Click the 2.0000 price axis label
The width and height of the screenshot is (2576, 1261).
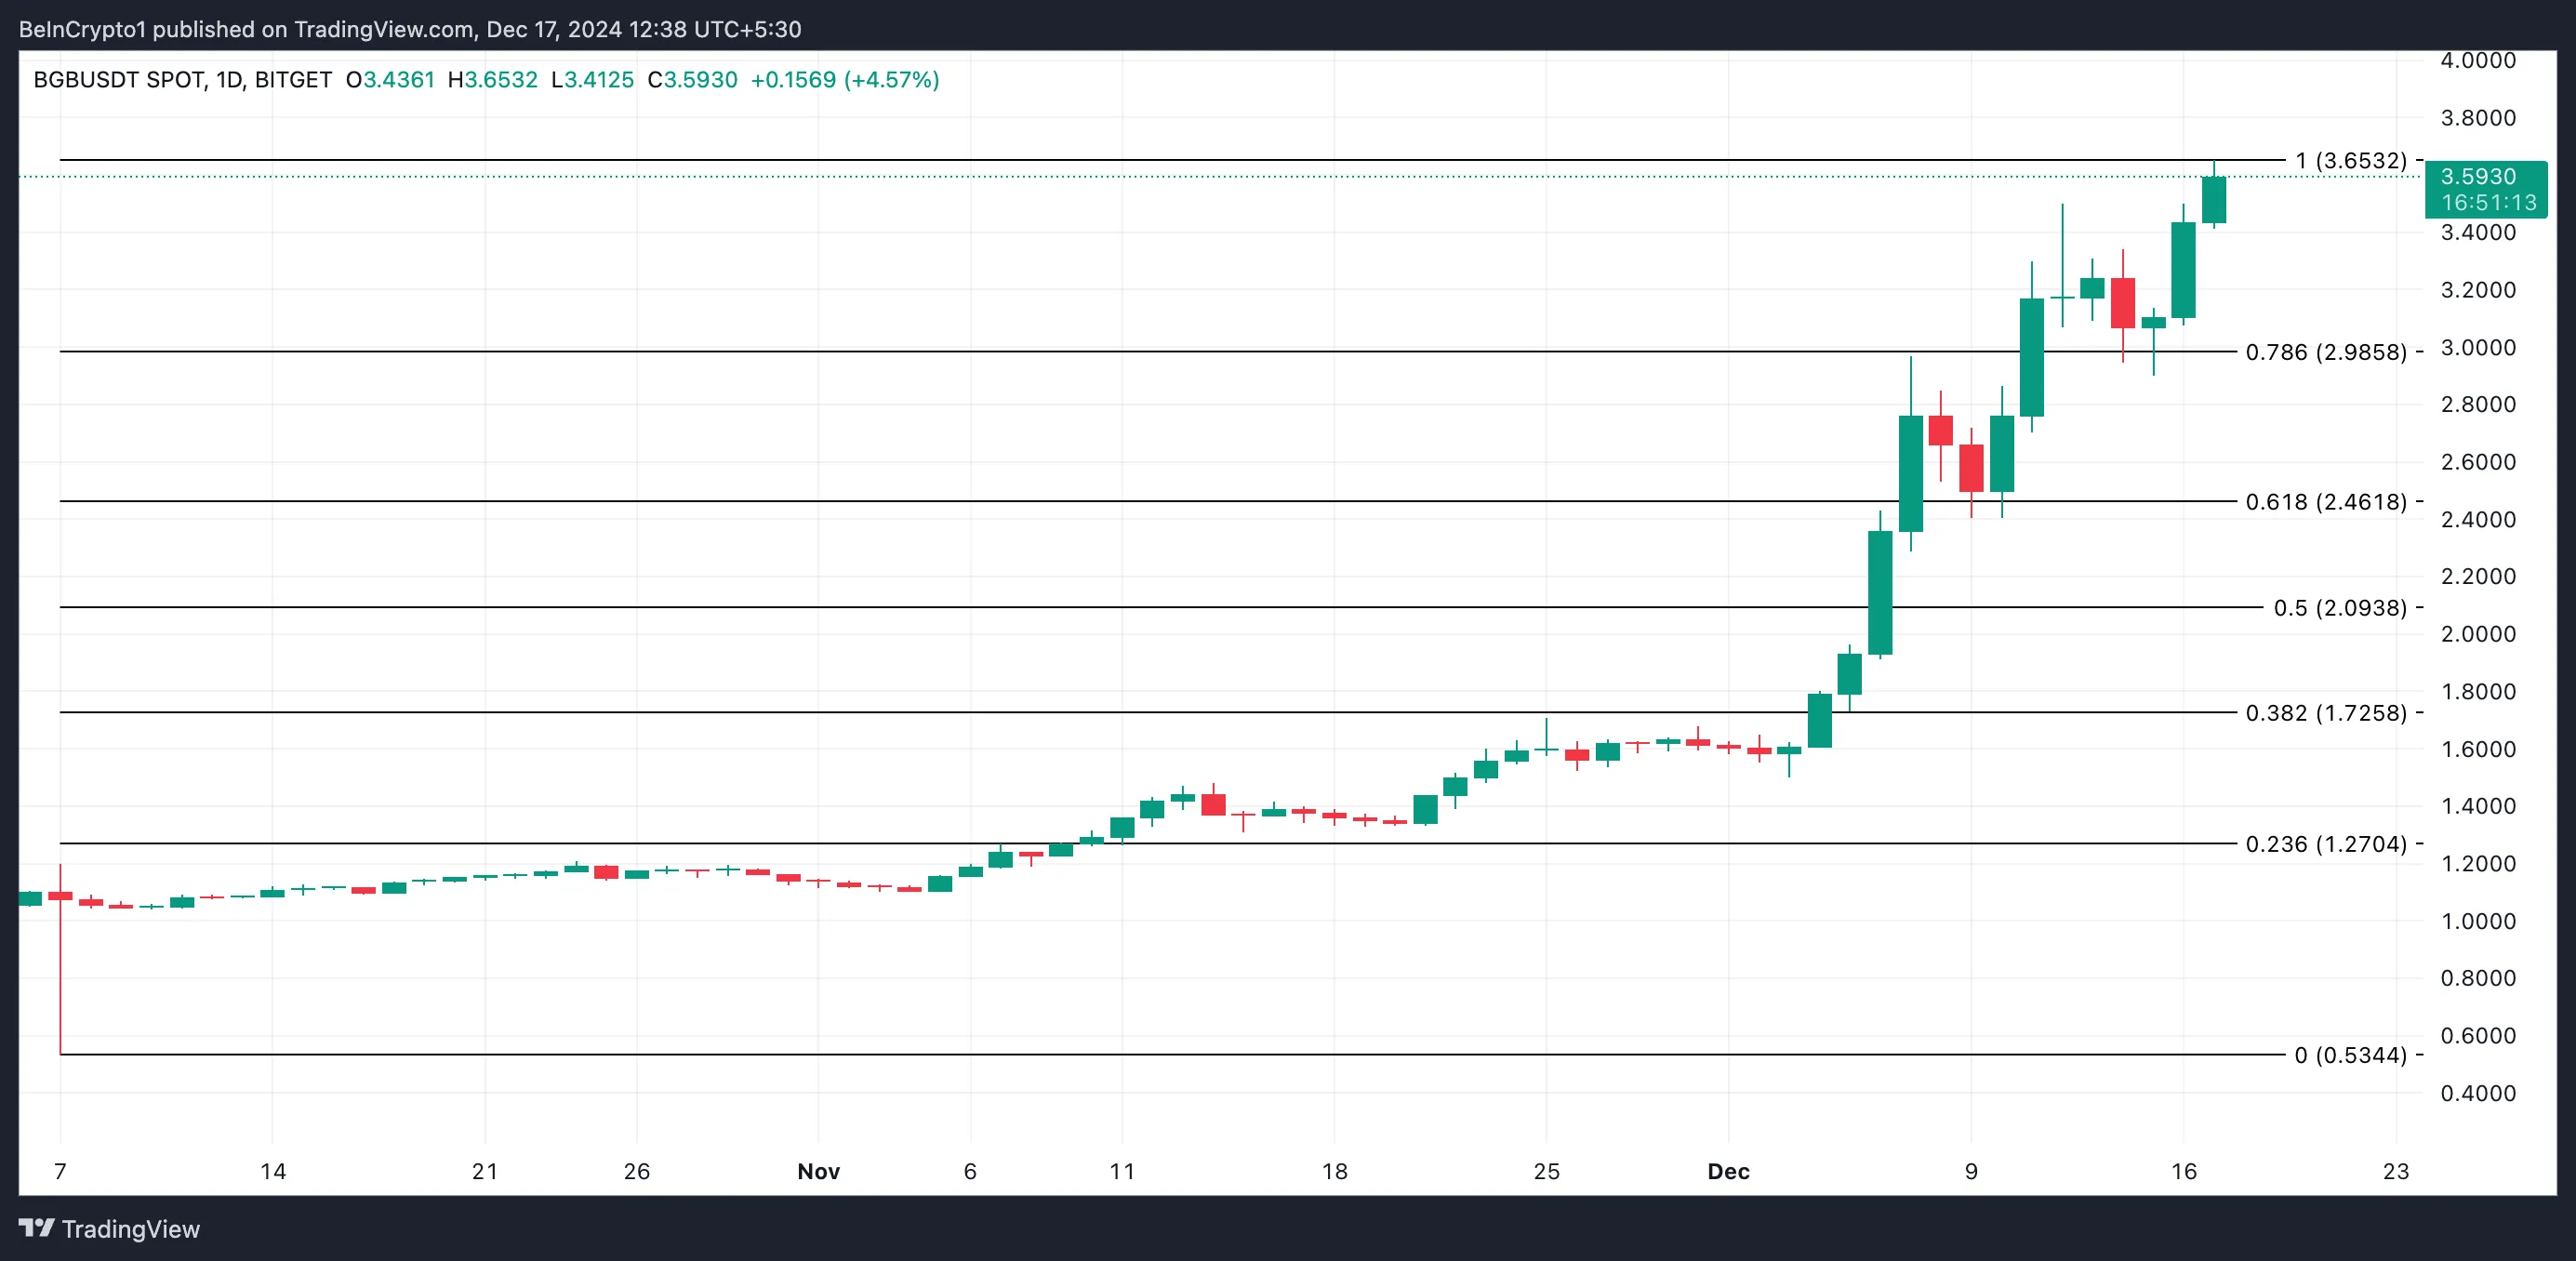tap(2478, 634)
